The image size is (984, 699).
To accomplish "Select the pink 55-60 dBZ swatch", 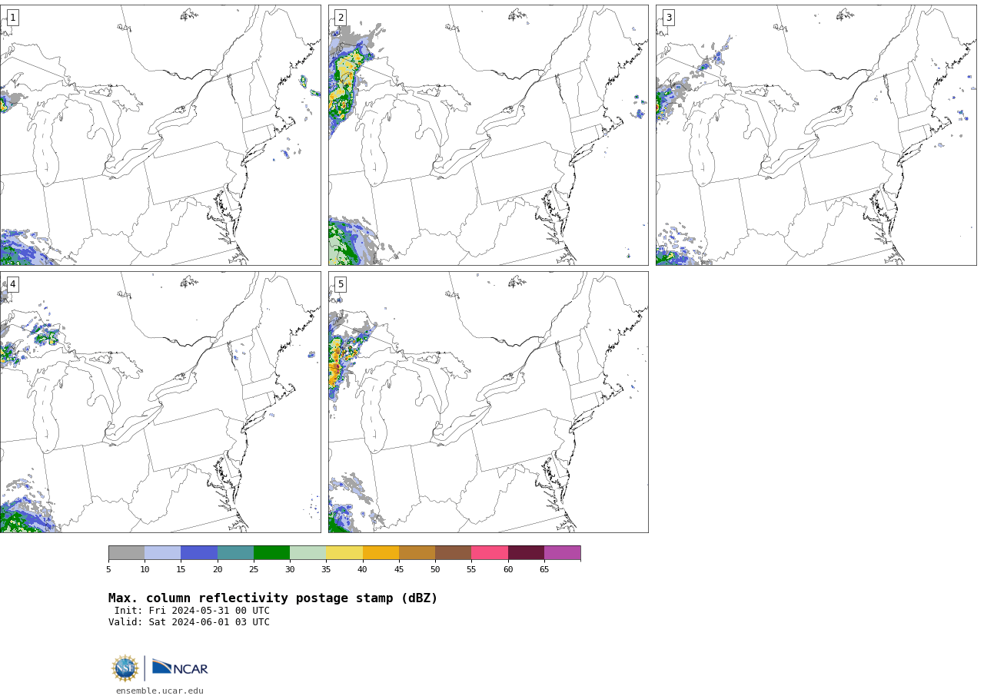I will coord(490,553).
